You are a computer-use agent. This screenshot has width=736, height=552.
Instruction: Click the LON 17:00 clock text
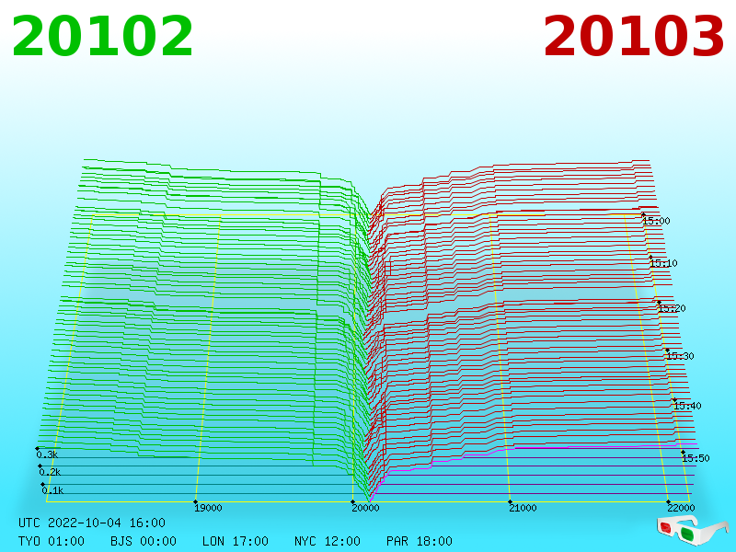click(x=236, y=541)
